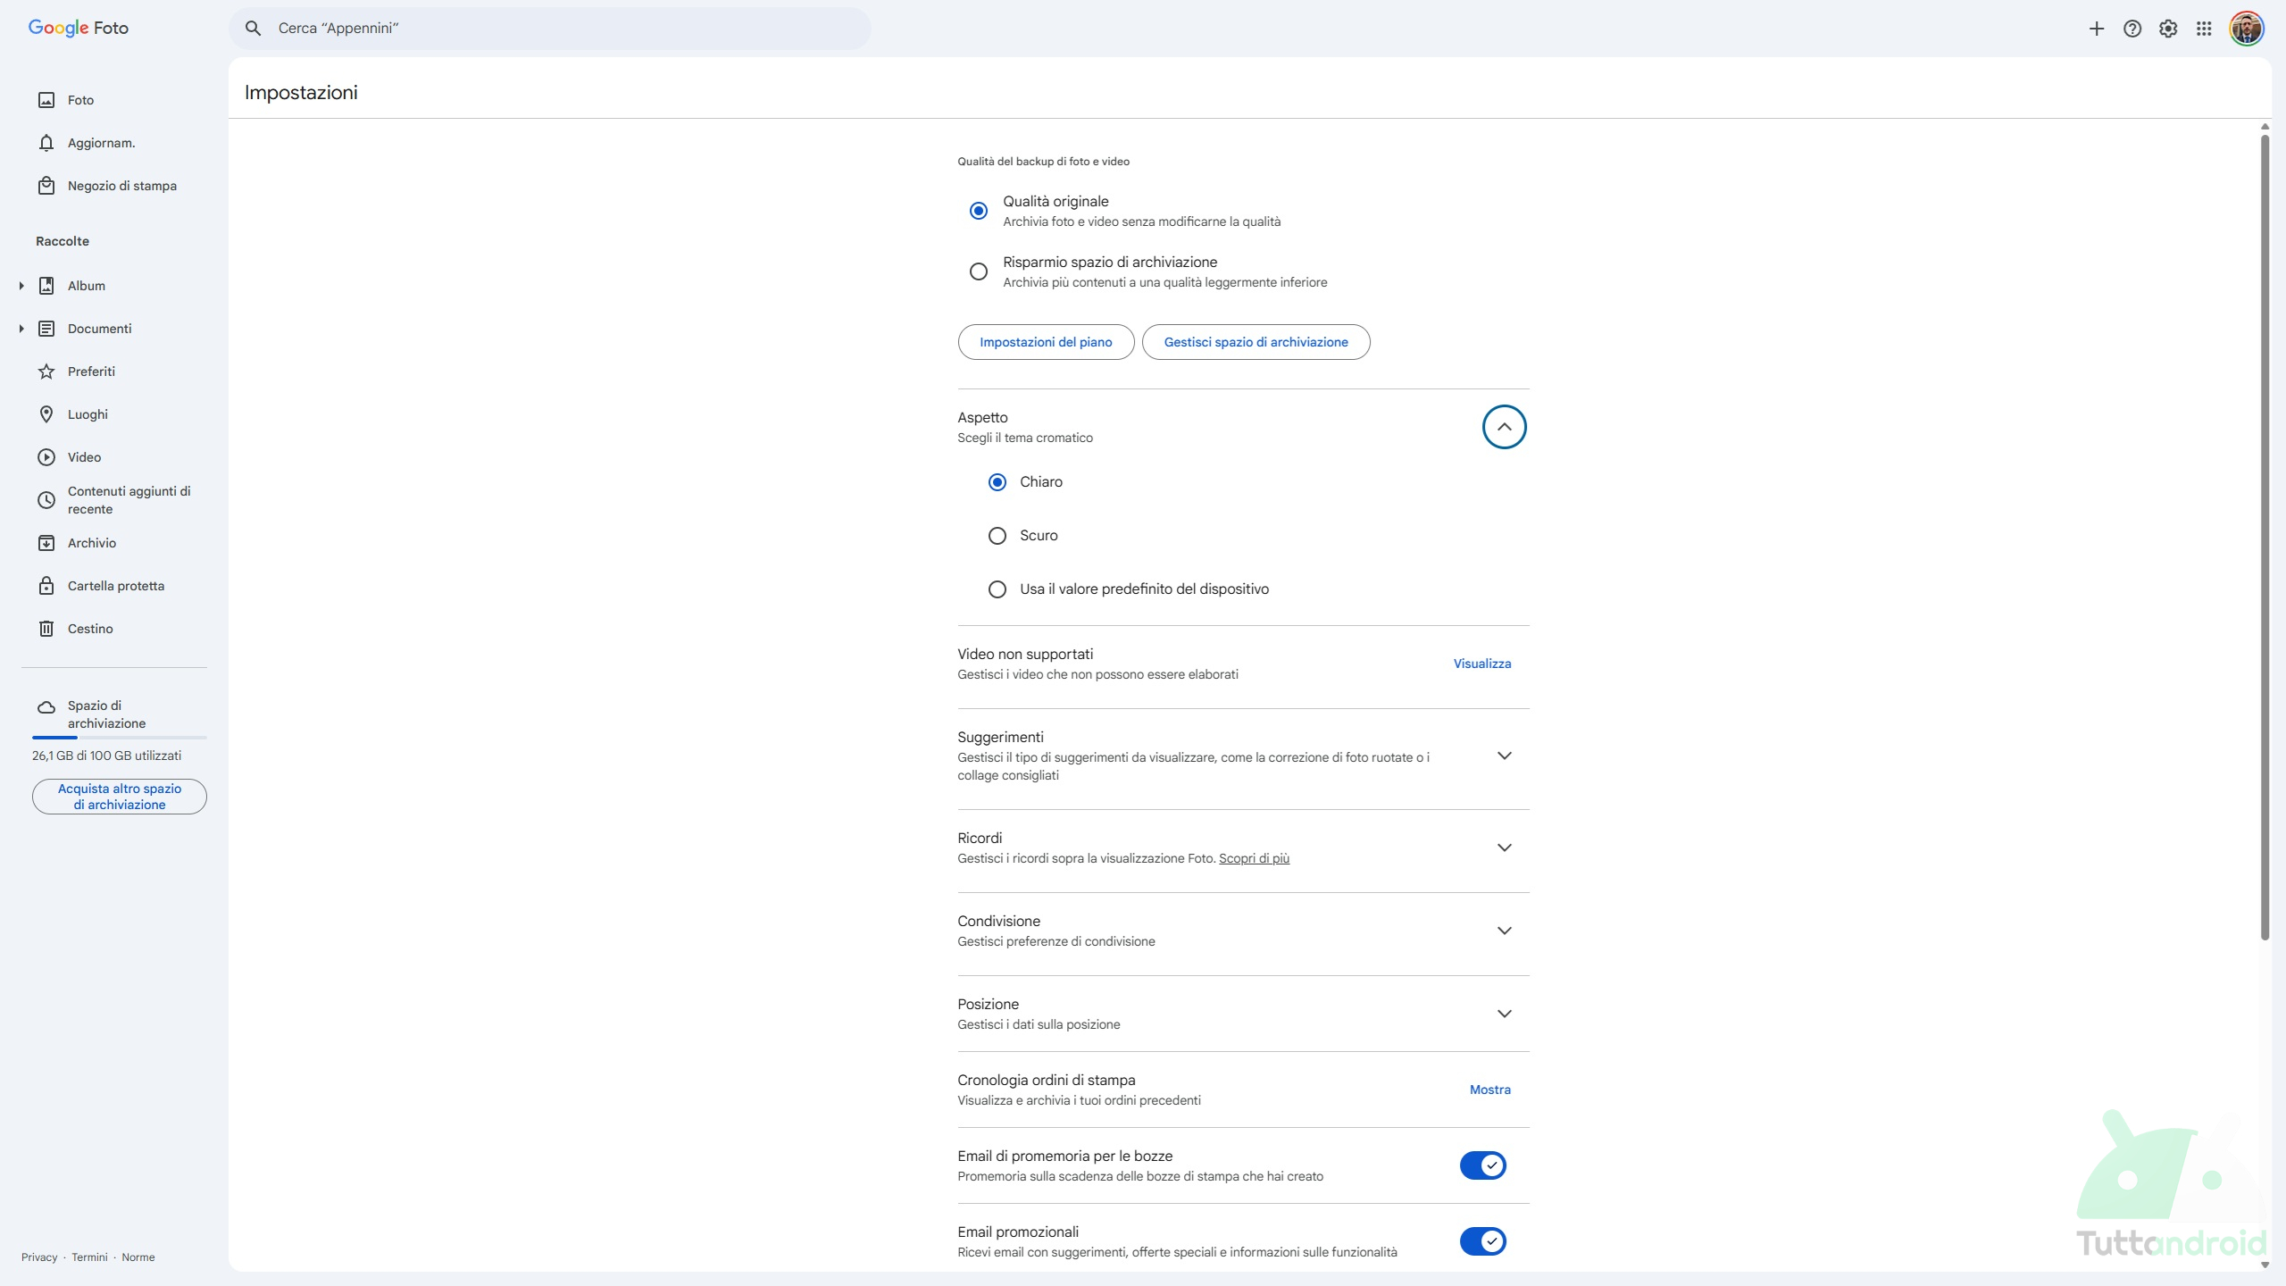Viewport: 2286px width, 1286px height.
Task: Open Cartella protetta locked folder
Action: pyautogui.click(x=115, y=586)
